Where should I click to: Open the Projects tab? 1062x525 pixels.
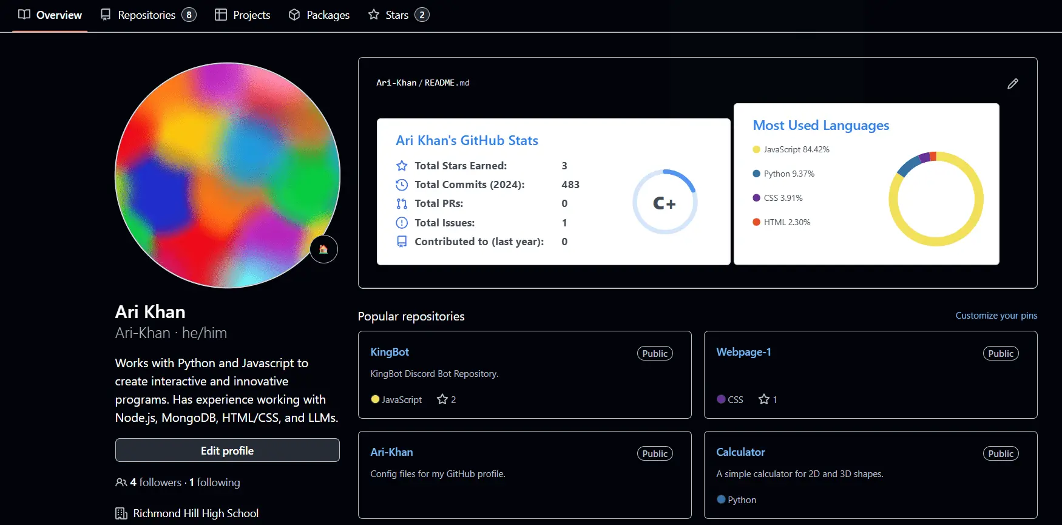242,15
